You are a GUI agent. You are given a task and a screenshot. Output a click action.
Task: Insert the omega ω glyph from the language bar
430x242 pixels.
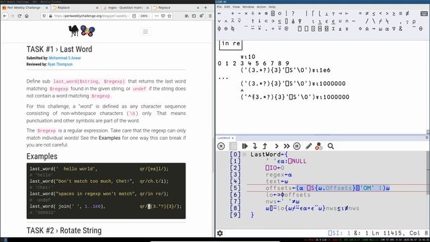click(380, 28)
